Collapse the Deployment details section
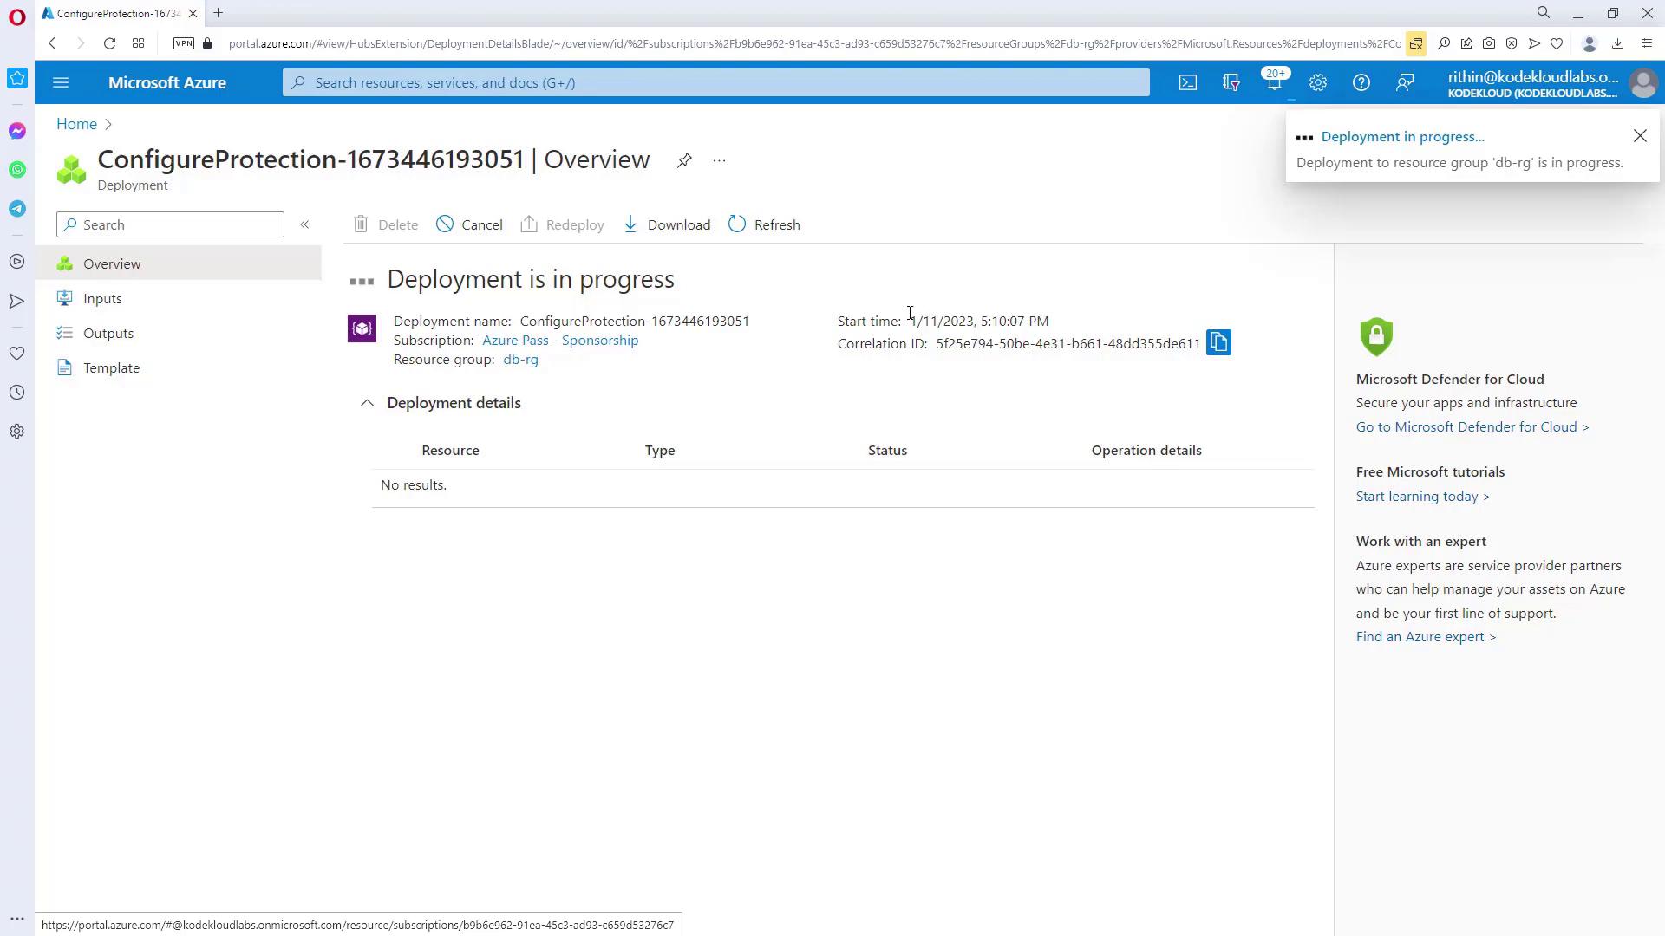Screen dimensions: 1665x936 367,403
